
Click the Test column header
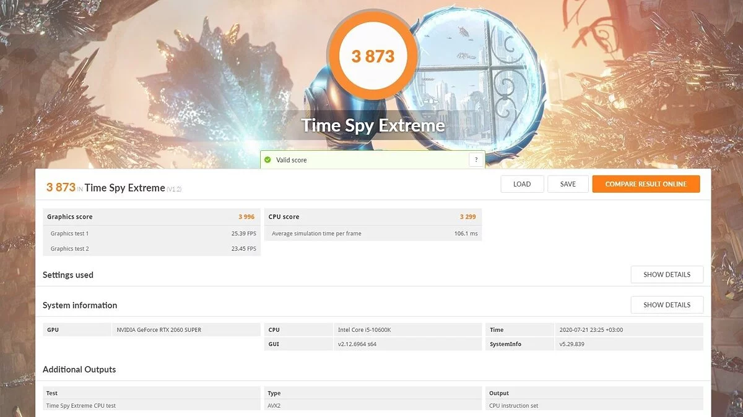(x=152, y=393)
